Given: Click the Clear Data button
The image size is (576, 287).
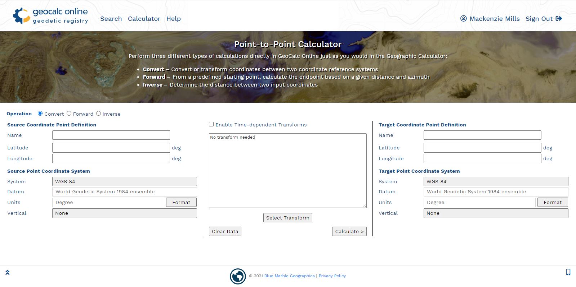Looking at the screenshot, I should [225, 231].
